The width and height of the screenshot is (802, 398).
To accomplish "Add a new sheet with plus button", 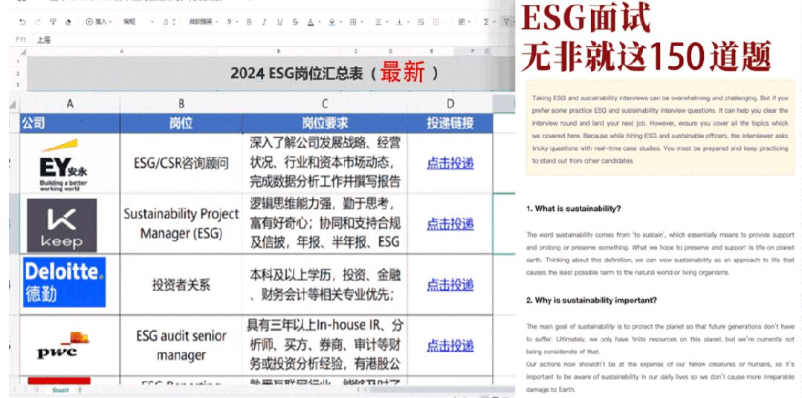I will point(80,391).
